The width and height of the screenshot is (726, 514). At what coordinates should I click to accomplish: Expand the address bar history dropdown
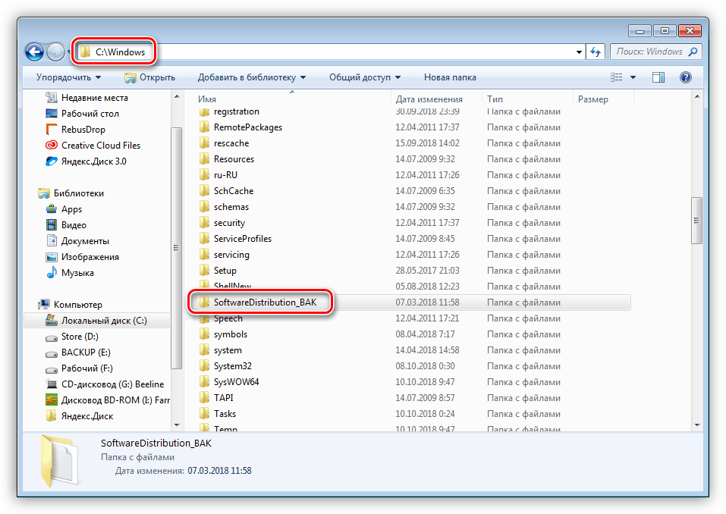tap(579, 51)
